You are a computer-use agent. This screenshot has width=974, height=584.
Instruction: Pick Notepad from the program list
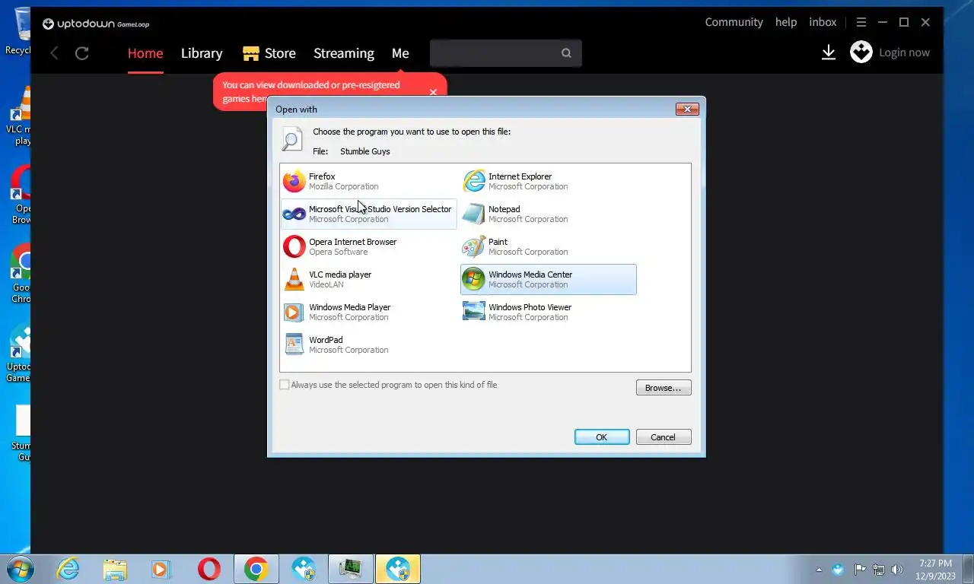point(549,214)
